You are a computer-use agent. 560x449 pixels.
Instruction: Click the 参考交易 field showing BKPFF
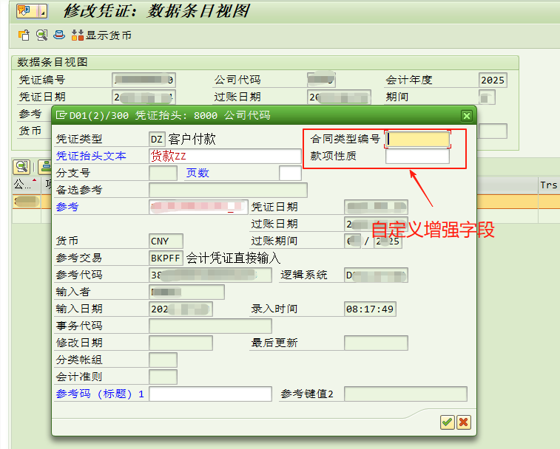[166, 258]
